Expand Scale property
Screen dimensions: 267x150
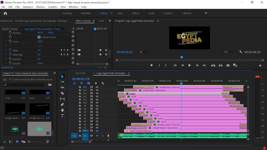(x=6, y=41)
